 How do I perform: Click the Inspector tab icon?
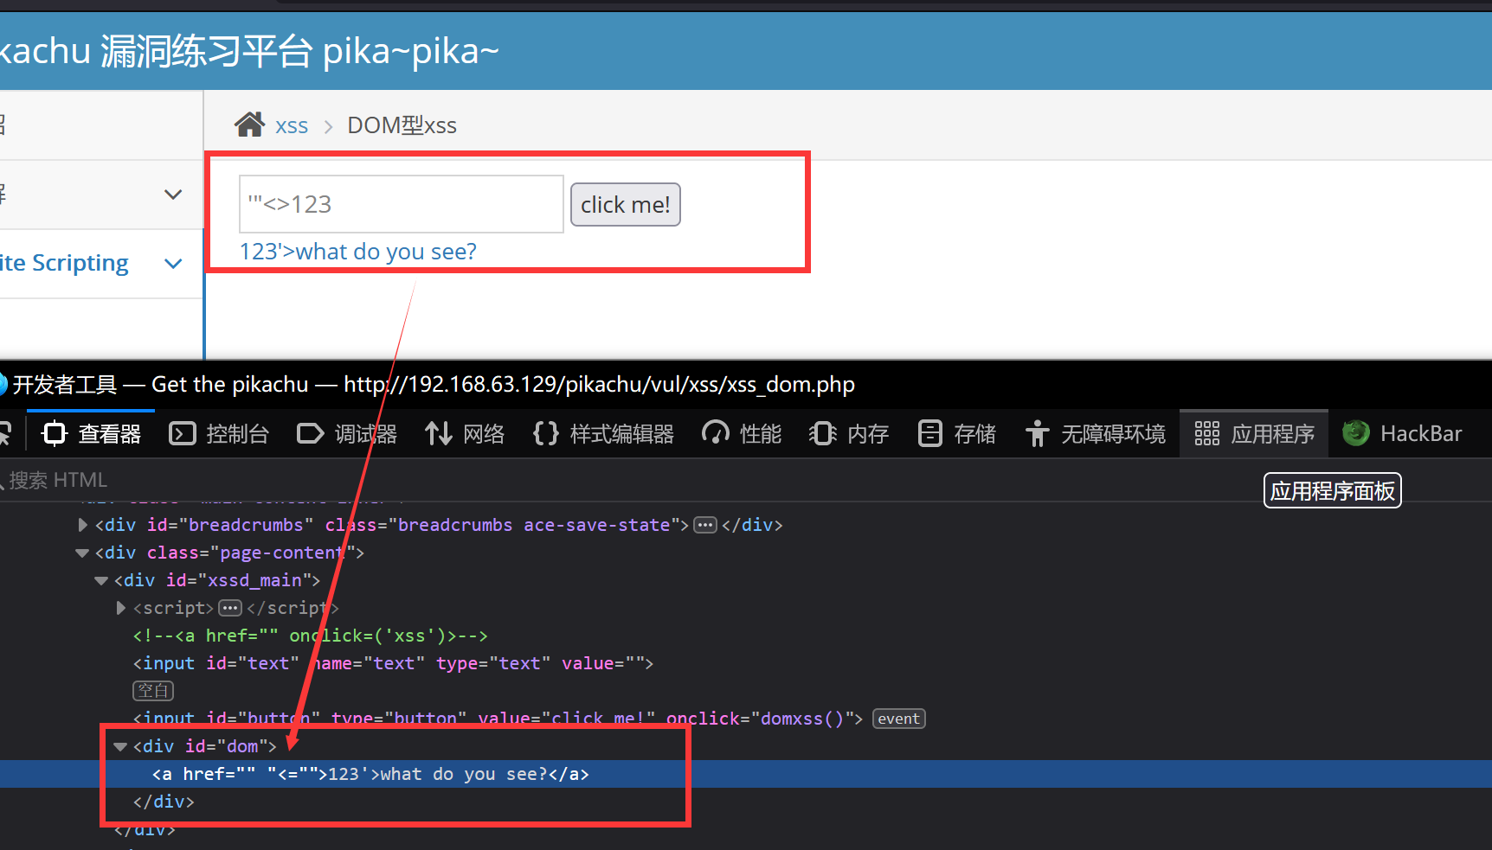click(55, 433)
